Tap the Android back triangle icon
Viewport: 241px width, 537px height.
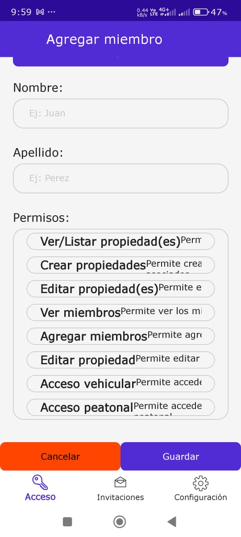pos(172,521)
